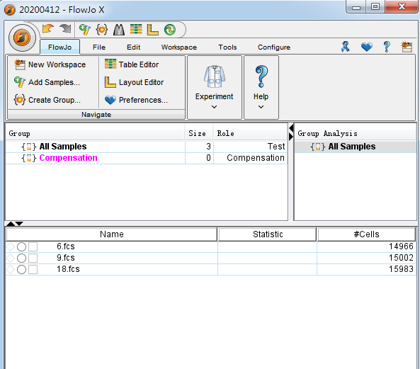This screenshot has width=420, height=369.
Task: Maximize the FlowJo window
Action: [375, 6]
